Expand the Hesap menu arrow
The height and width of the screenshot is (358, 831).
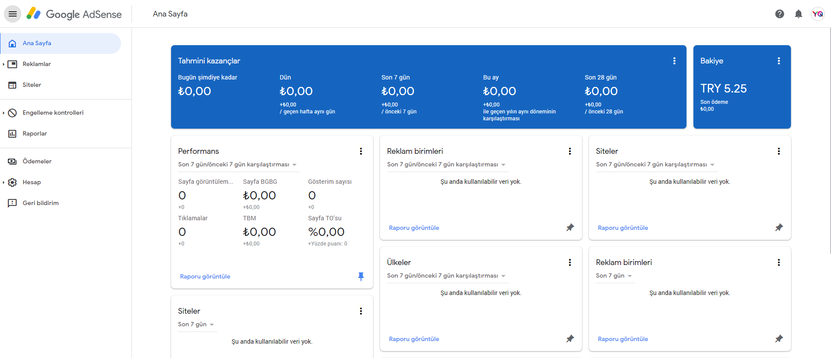click(3, 182)
